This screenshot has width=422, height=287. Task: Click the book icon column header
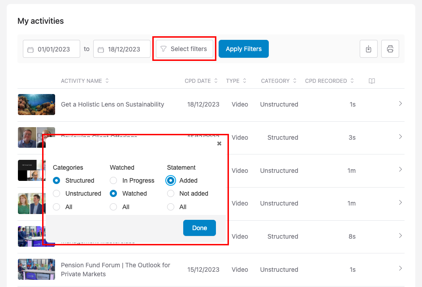371,81
